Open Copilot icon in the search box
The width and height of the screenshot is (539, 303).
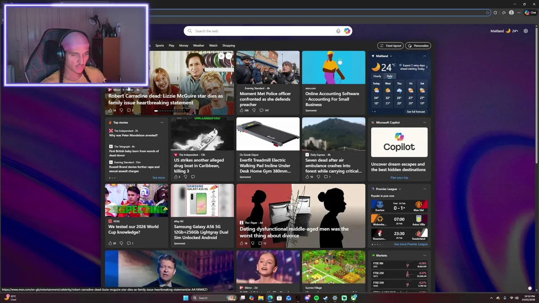coord(347,31)
